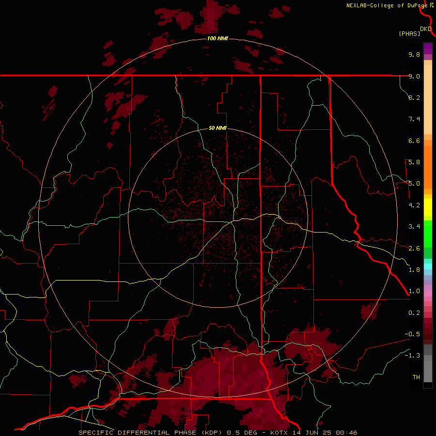Click the [PHAS] units label
Screen dimensions: 436x436
click(x=409, y=34)
